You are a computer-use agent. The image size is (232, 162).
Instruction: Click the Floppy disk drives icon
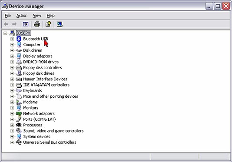pos(19,73)
